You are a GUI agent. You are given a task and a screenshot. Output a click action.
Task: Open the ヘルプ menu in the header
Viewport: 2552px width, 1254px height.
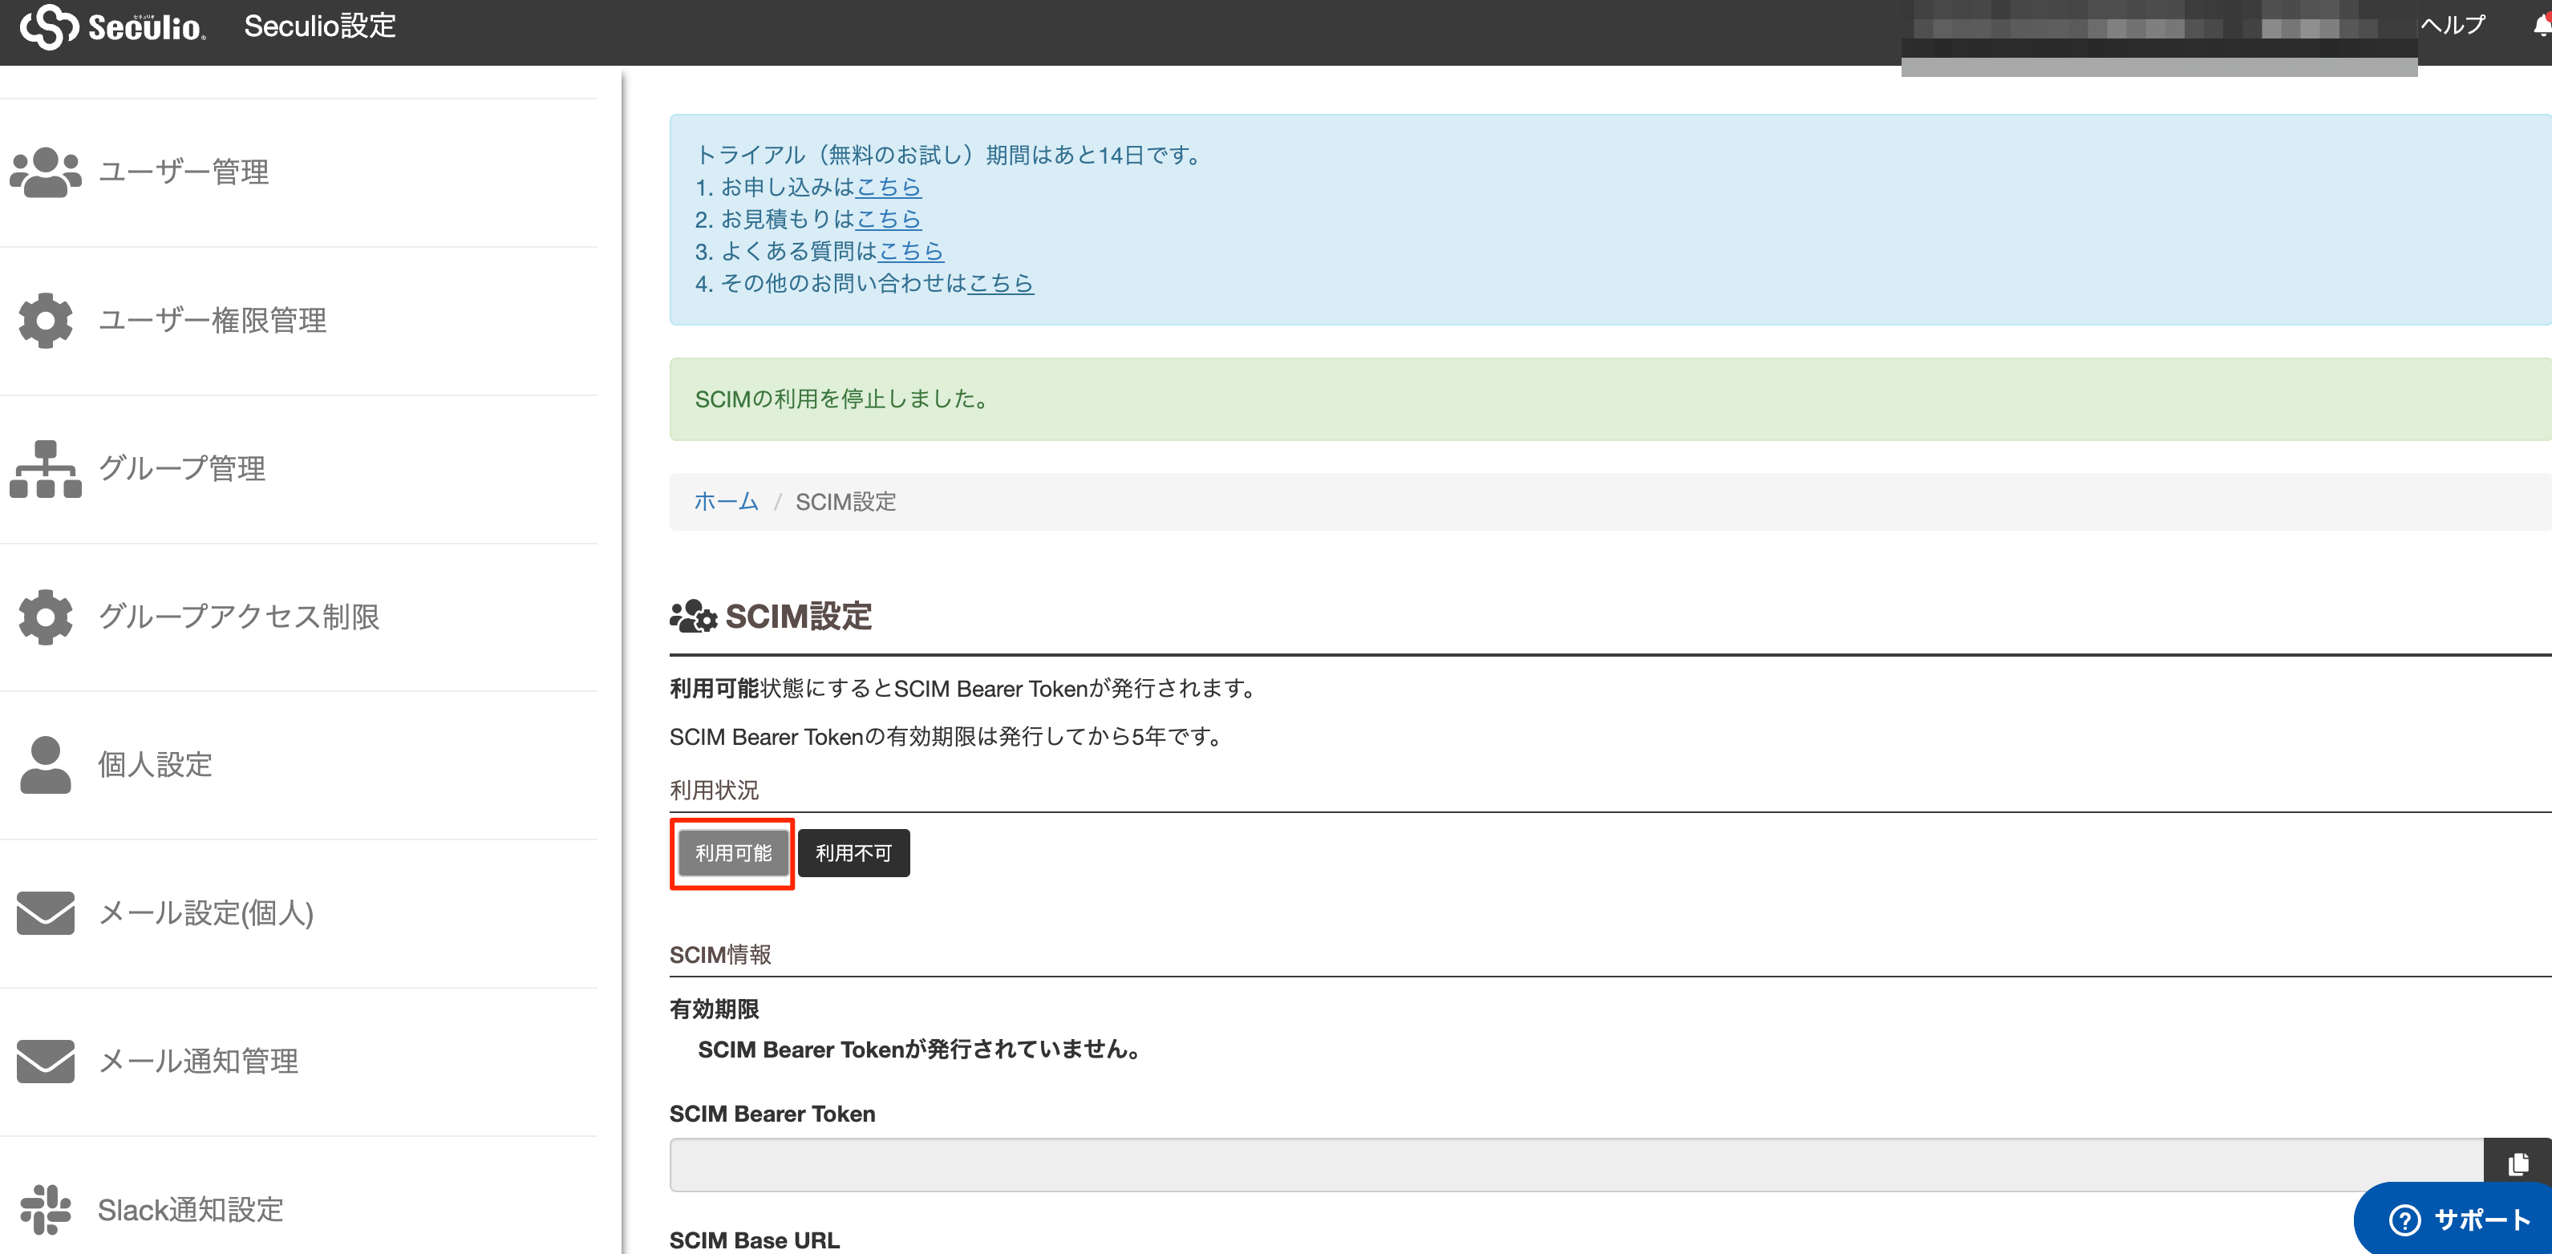2453,25
